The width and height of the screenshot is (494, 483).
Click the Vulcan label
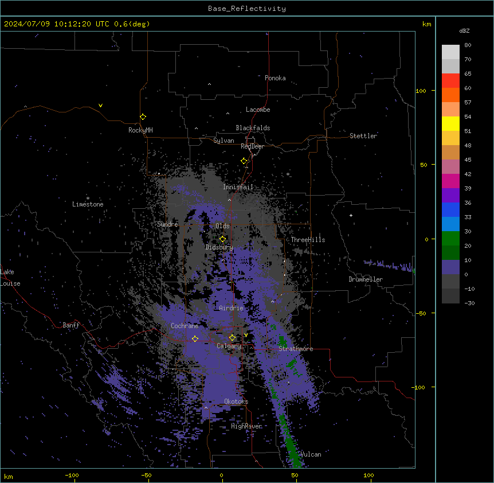coord(311,454)
